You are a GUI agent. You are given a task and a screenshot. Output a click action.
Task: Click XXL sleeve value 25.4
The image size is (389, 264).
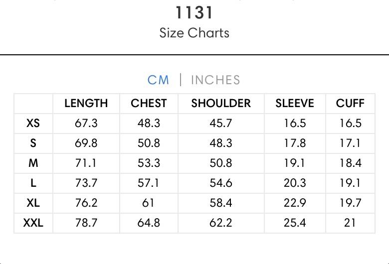[x=295, y=223]
